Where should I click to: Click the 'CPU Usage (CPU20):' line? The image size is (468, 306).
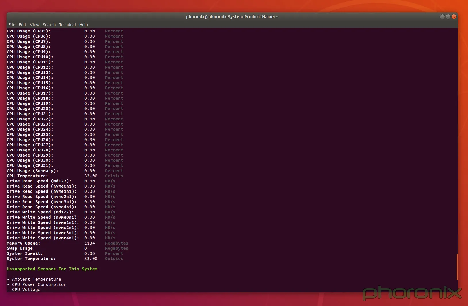coord(65,109)
